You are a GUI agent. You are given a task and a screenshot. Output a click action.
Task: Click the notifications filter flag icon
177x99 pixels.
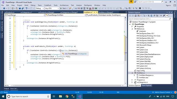131,2
